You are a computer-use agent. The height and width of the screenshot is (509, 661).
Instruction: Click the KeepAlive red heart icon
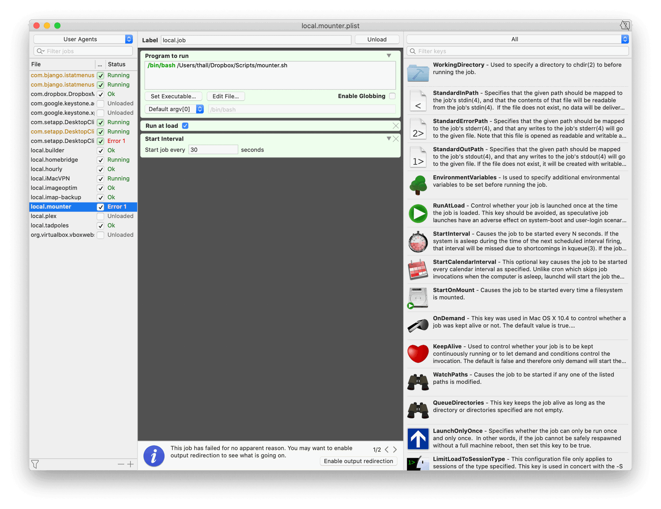[x=418, y=354]
